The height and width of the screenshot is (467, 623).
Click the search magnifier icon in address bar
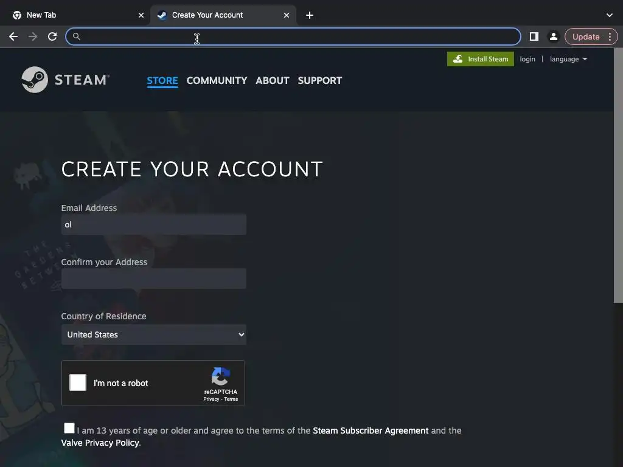[76, 36]
